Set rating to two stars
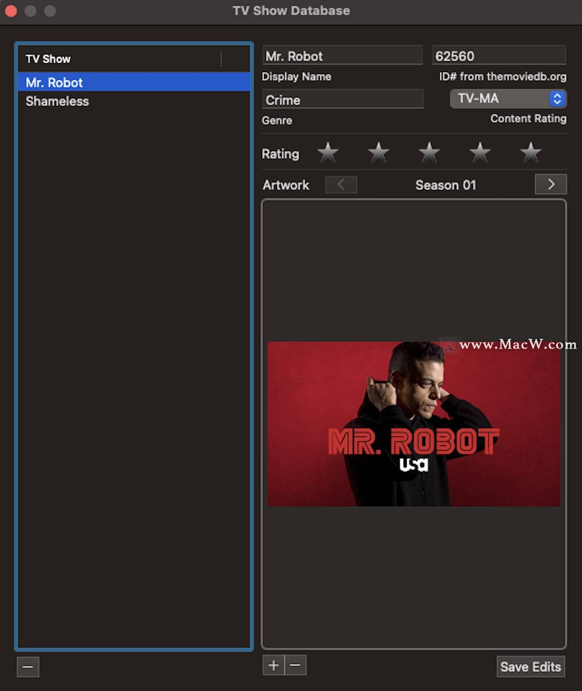 tap(379, 152)
